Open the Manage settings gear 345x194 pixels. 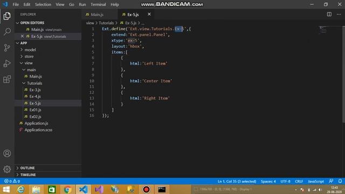[7, 169]
